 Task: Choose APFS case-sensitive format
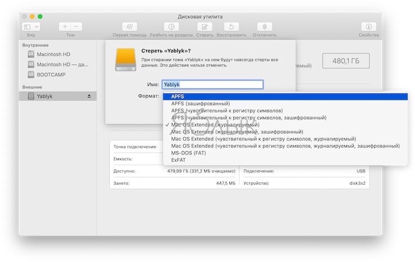[285, 111]
